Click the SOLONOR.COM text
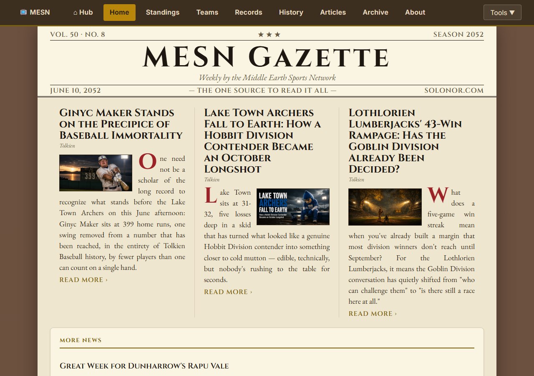Image resolution: width=534 pixels, height=376 pixels. click(454, 91)
